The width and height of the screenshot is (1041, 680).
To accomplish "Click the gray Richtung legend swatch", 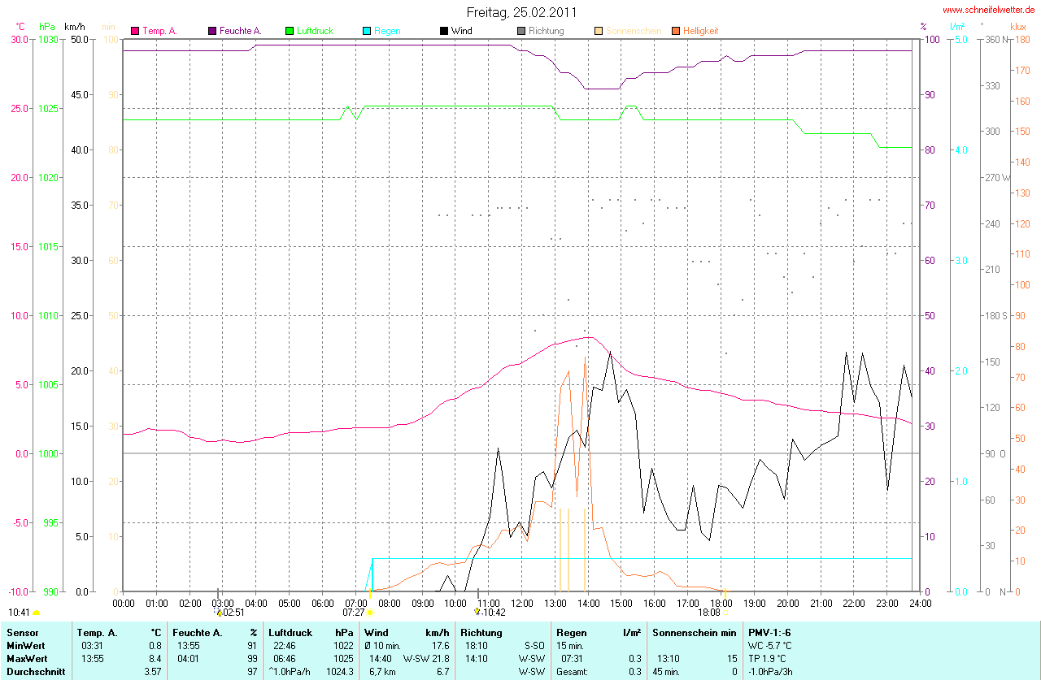I will (521, 31).
